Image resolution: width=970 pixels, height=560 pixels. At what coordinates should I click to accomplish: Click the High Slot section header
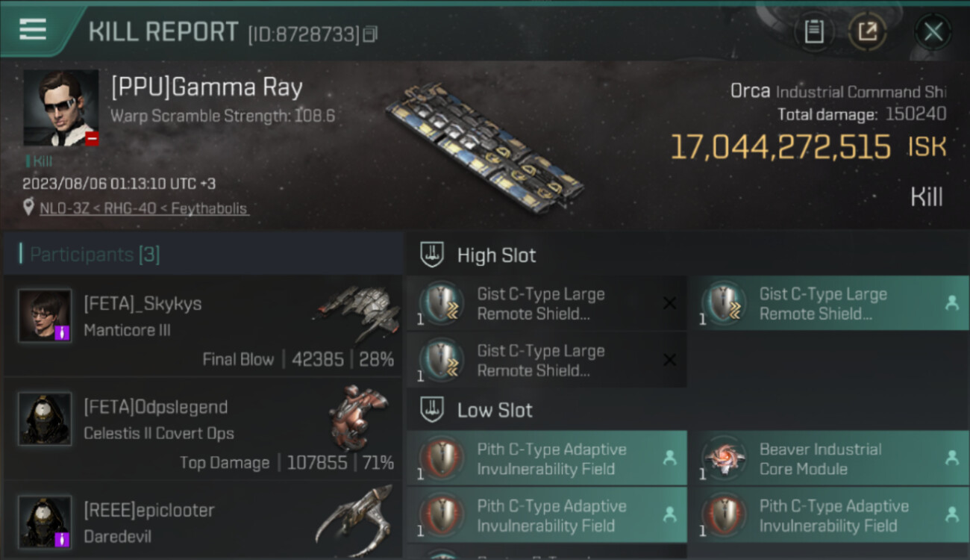point(496,255)
